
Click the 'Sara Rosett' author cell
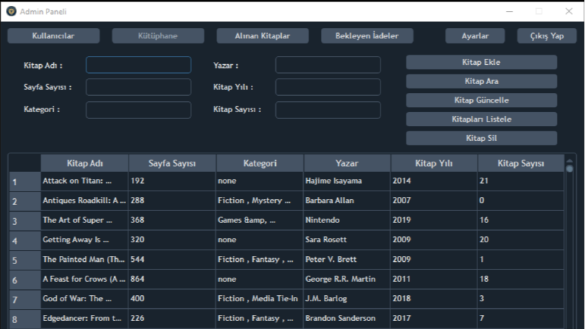347,240
